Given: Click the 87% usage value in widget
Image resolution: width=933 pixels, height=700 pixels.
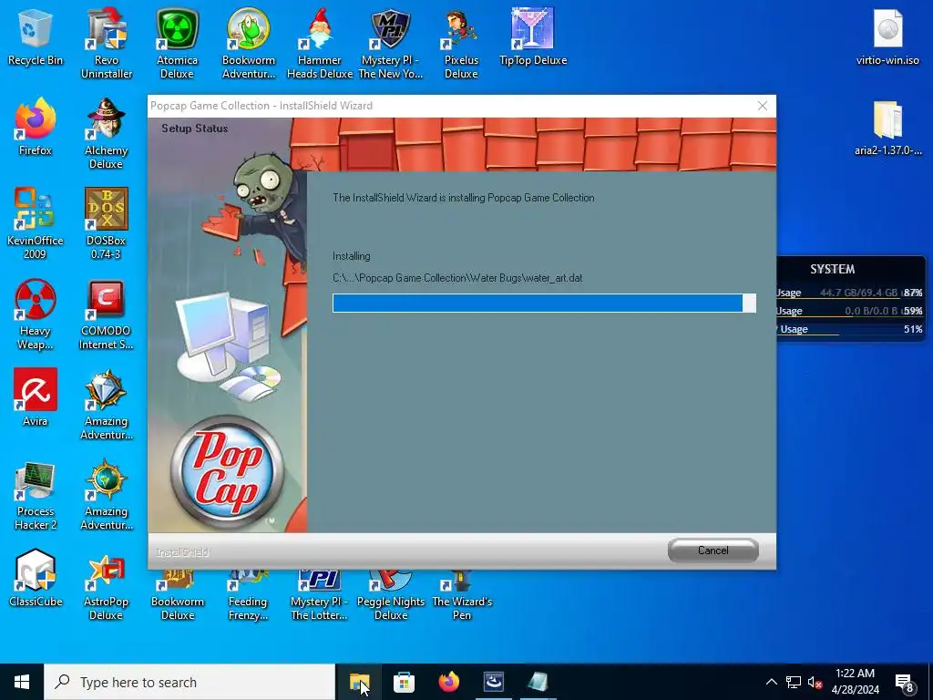Looking at the screenshot, I should pos(913,293).
